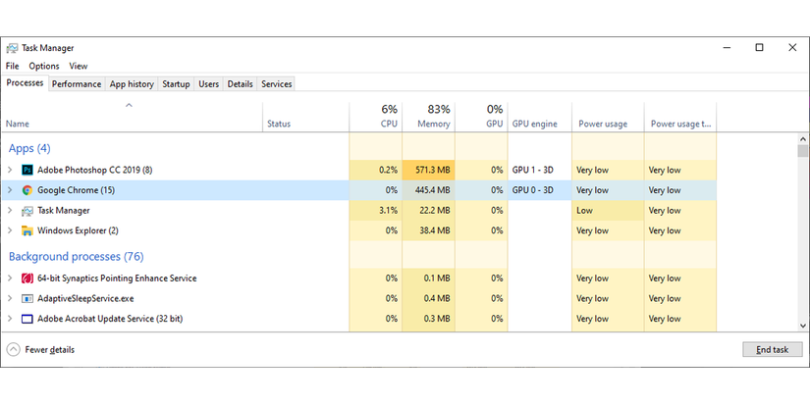Click the Google Chrome icon

(x=27, y=190)
